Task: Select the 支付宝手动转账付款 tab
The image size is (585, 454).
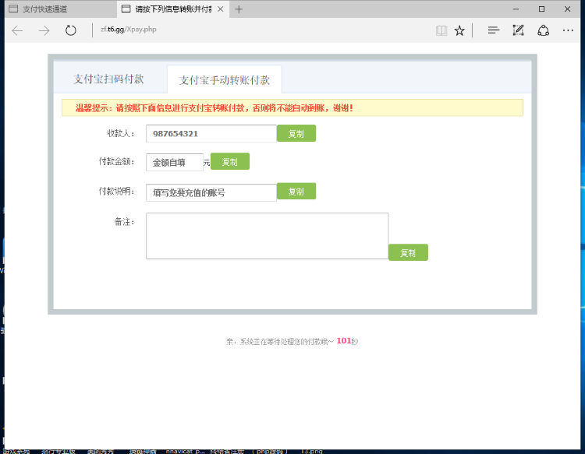Action: [x=225, y=79]
